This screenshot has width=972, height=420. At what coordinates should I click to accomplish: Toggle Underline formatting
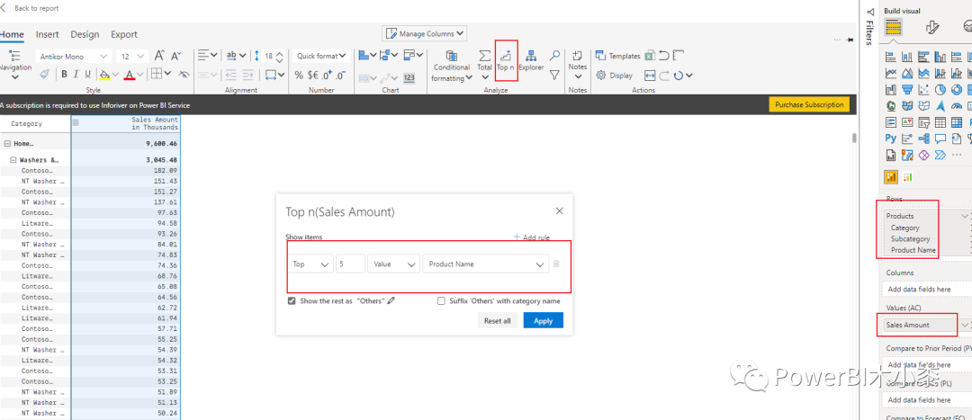pyautogui.click(x=88, y=75)
